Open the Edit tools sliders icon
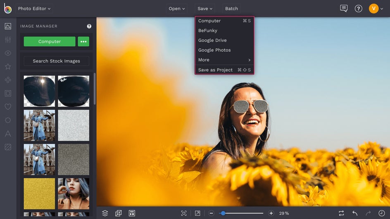390x219 pixels. tap(8, 40)
